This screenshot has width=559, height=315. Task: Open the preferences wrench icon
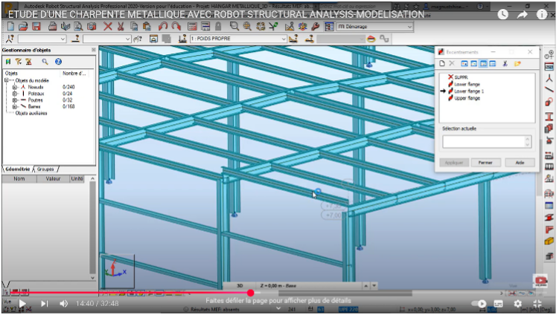315,26
